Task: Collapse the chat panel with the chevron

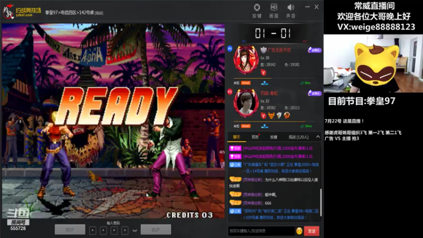Action: 318,137
